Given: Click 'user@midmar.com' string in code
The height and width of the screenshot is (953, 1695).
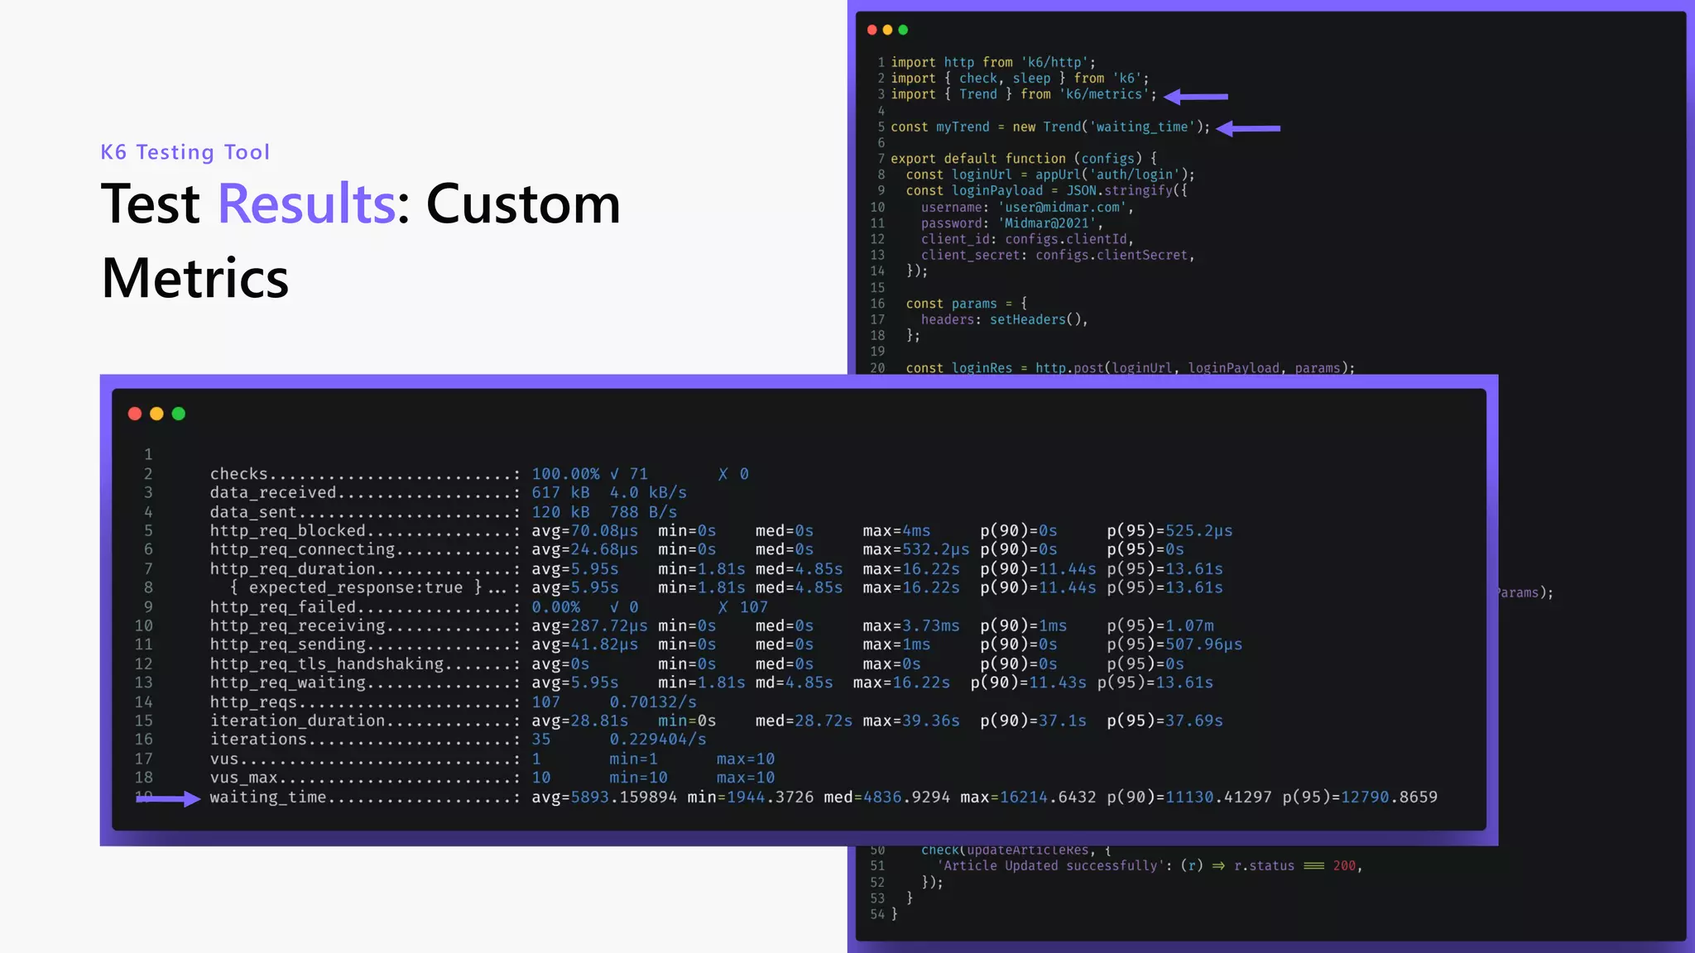Looking at the screenshot, I should (x=1062, y=208).
